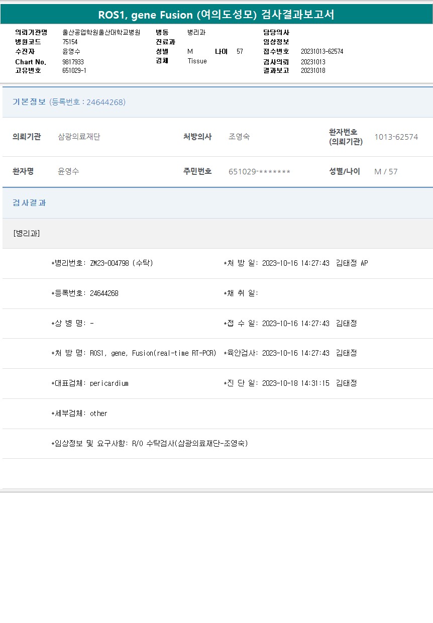Select the 고유번호 value 651029-1
Image resolution: width=433 pixels, height=623 pixels.
point(74,70)
